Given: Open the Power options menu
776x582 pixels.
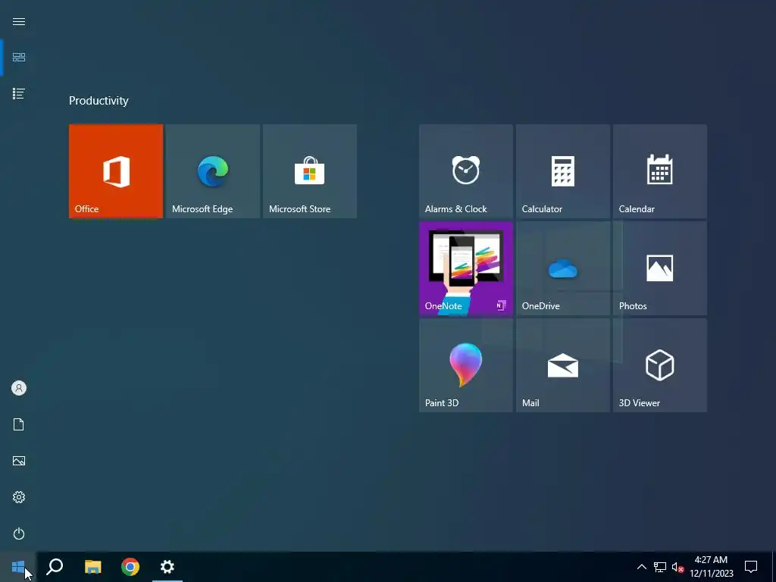Looking at the screenshot, I should [x=19, y=533].
